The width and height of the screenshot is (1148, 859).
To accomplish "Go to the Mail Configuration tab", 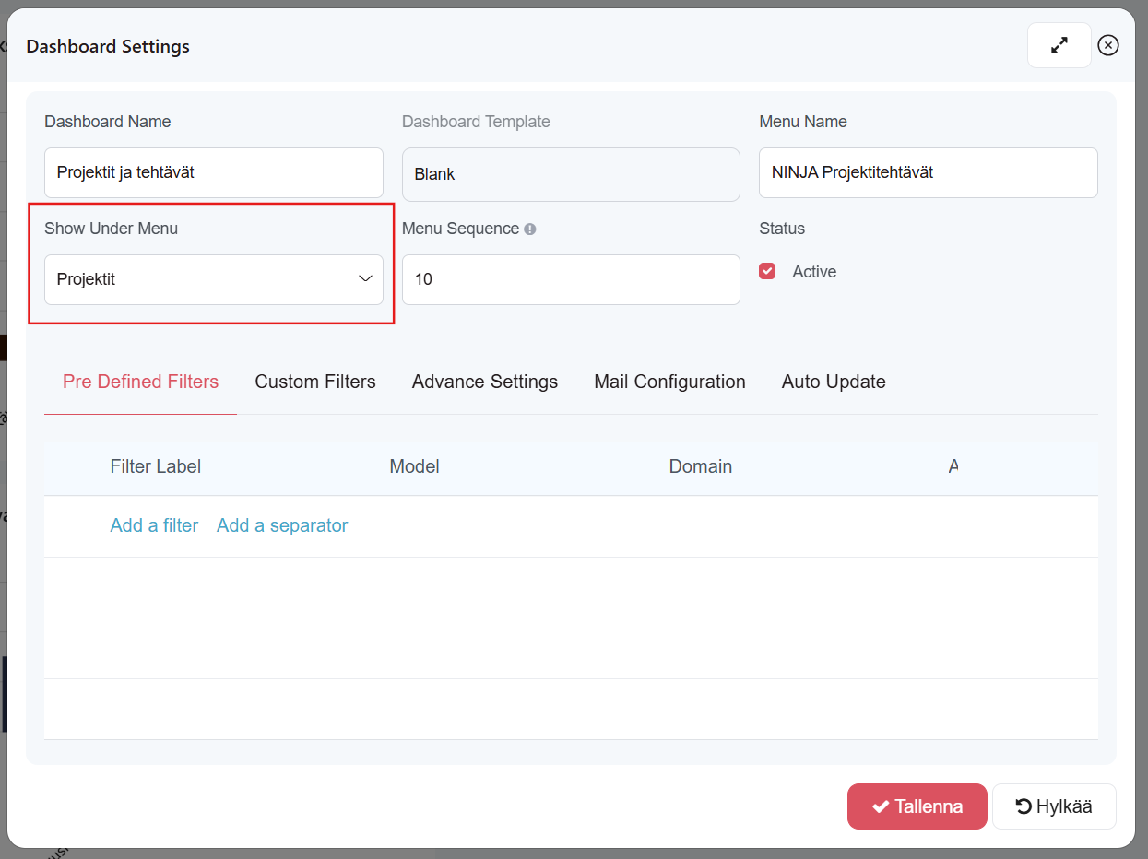I will click(x=669, y=382).
